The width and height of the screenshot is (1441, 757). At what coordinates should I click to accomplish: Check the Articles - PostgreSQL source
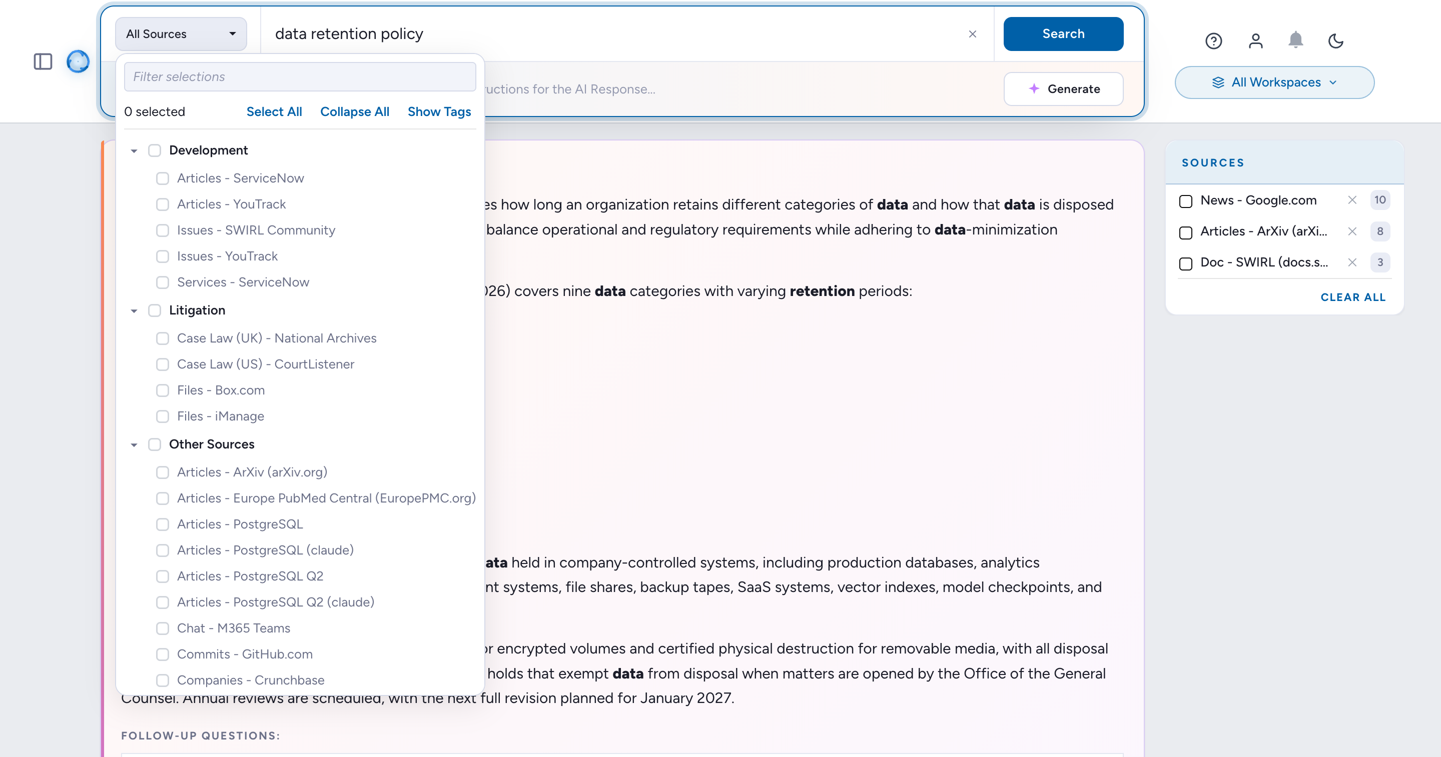(x=162, y=525)
